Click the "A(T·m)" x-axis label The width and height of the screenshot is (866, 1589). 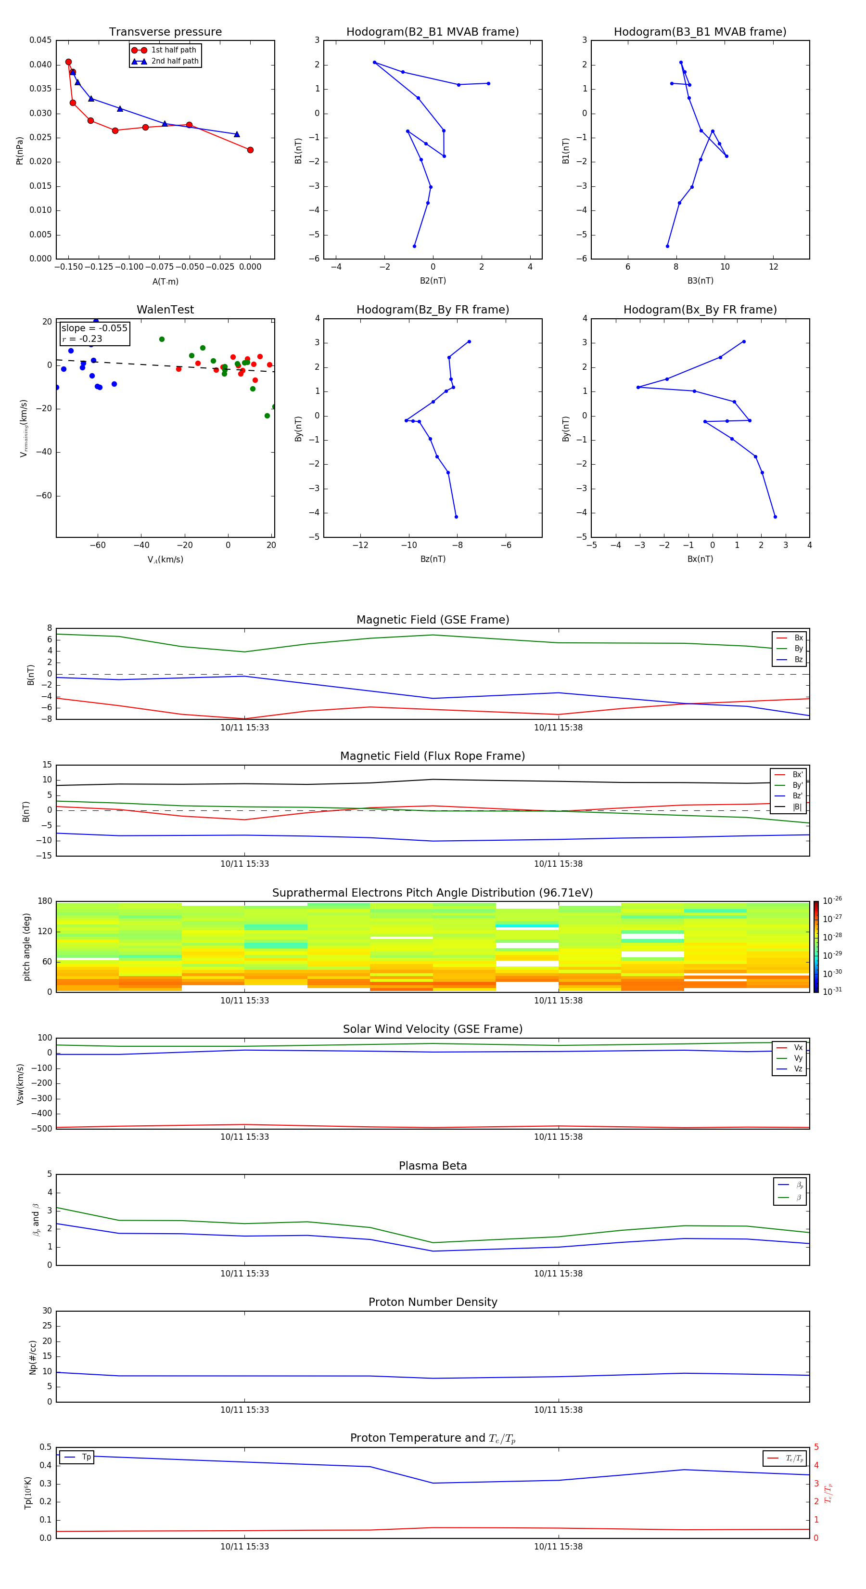pos(165,282)
